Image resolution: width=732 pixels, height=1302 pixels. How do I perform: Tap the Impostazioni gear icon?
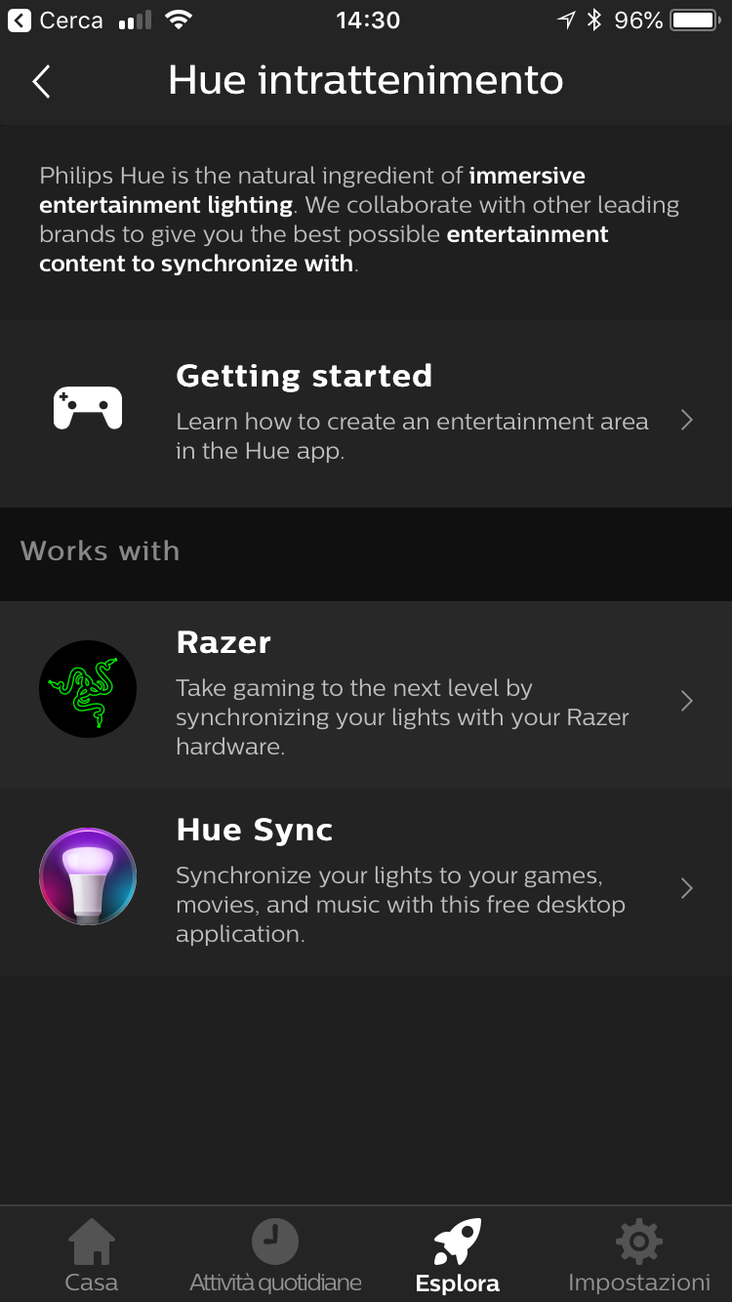[x=639, y=1241]
